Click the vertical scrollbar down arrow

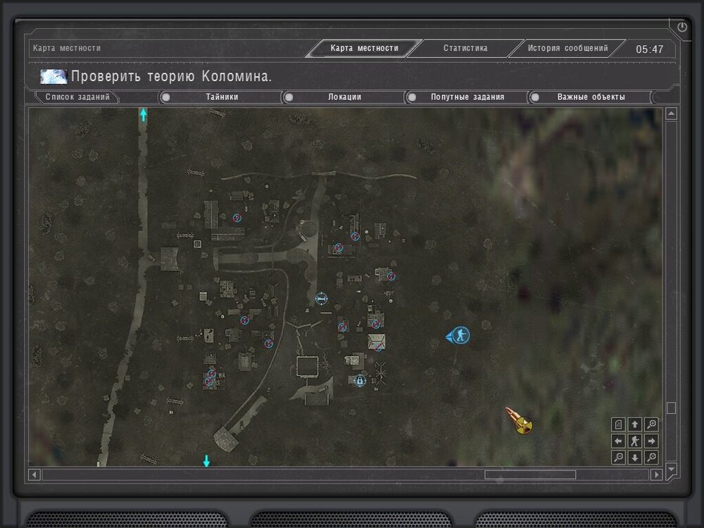pos(671,469)
